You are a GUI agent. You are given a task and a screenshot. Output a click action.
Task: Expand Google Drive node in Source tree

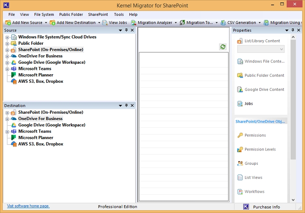[x=7, y=62]
